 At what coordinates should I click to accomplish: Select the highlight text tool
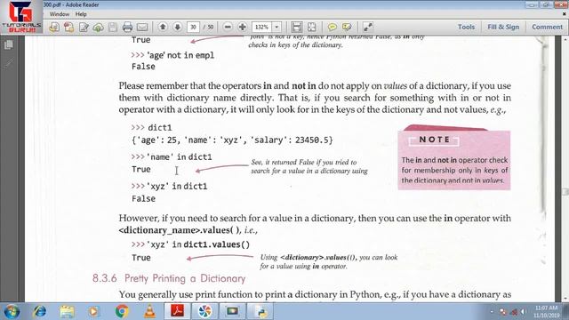pos(347,27)
